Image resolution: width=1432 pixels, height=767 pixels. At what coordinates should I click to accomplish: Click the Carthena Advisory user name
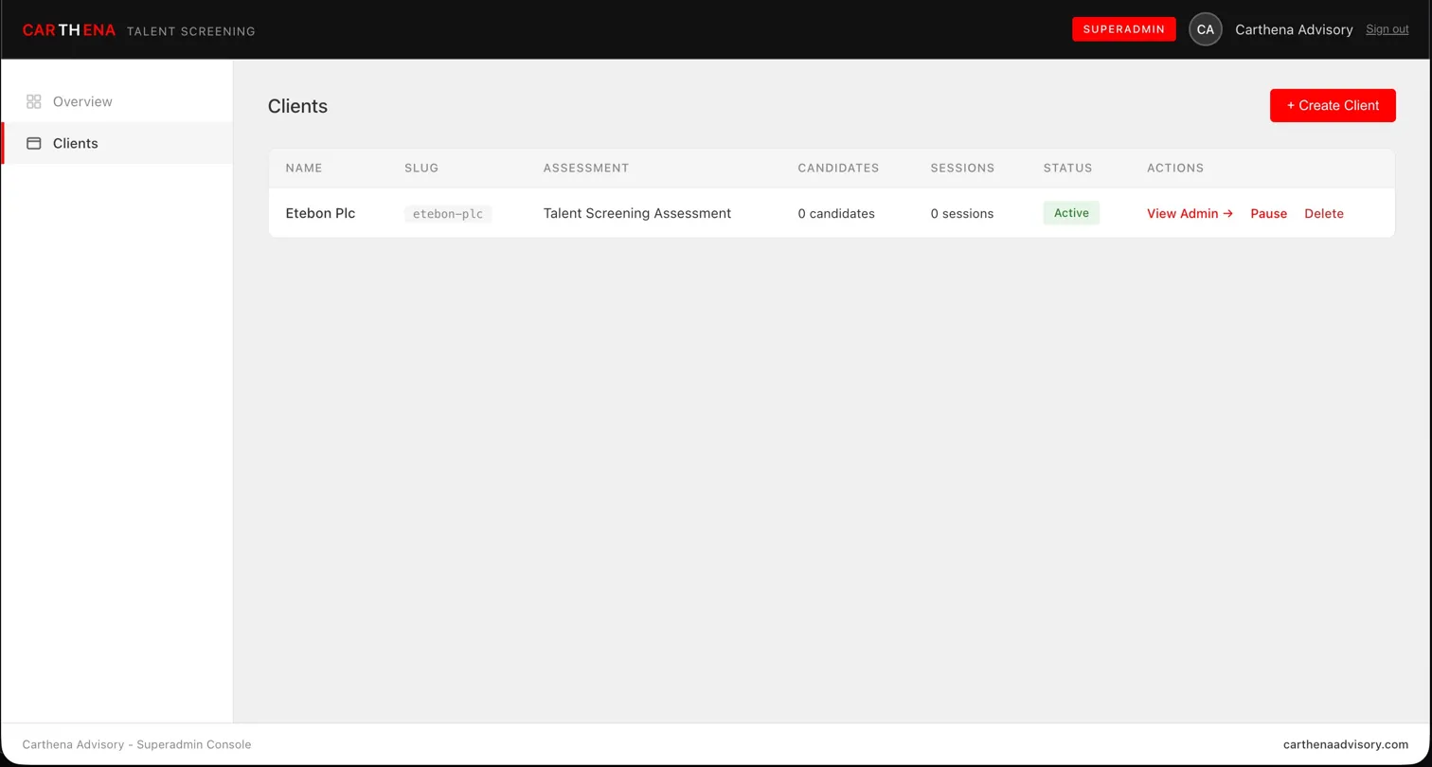[x=1294, y=29]
